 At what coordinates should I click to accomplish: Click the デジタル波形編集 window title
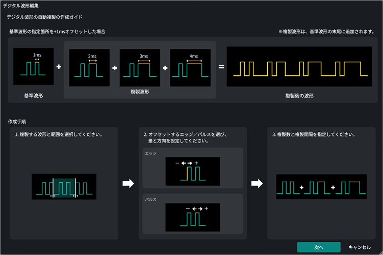(21, 6)
